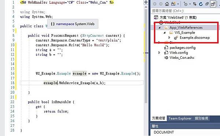Screen dimensions: 220x136
Task: Click the Back navigation arrow in Solution Explorer
Action: click(155, 4)
